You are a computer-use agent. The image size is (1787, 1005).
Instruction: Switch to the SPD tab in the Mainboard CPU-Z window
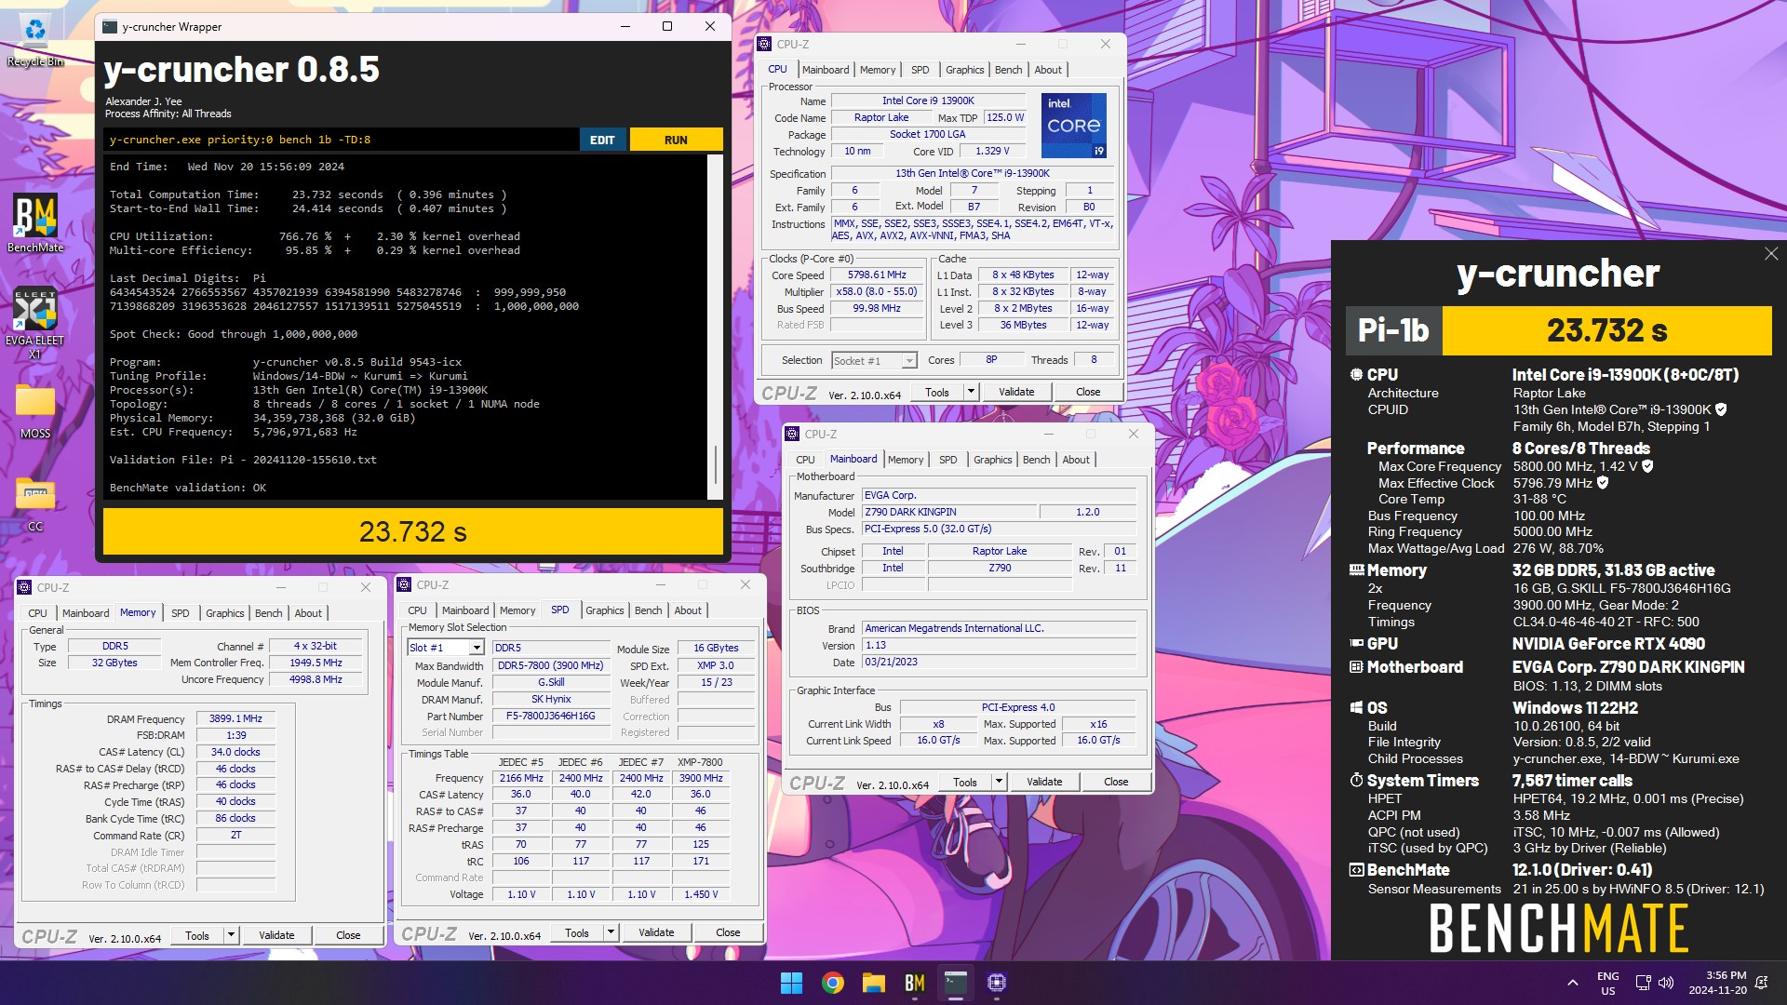[947, 460]
